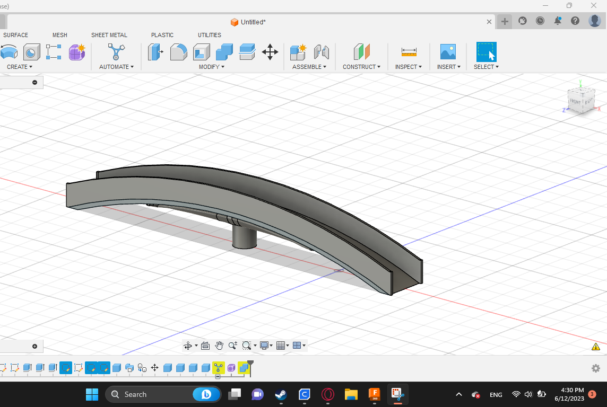
Task: Click the Insert image icon
Action: (448, 52)
